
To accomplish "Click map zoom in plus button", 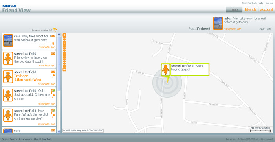I will pos(64,35).
